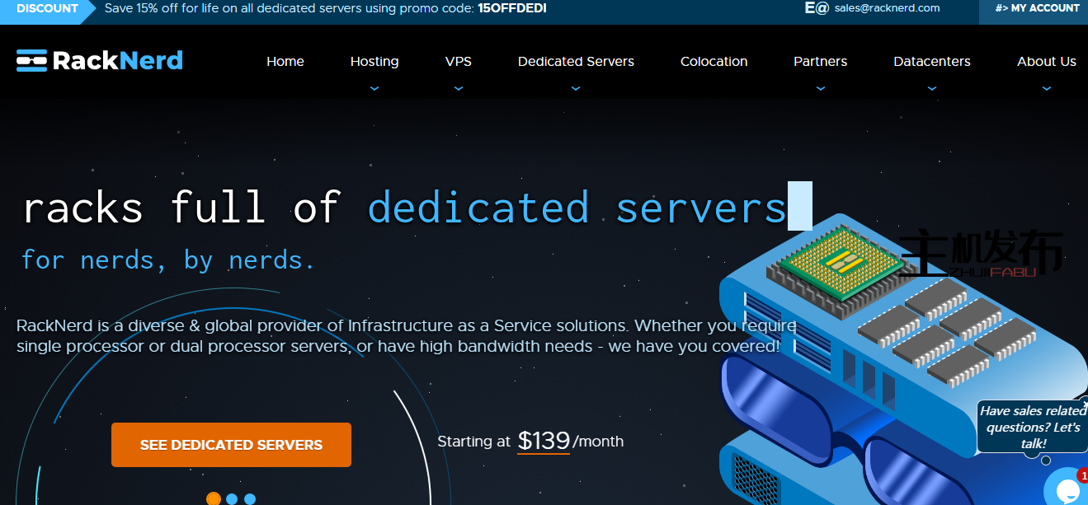Close the sales chat popup bubble
1088x505 pixels.
point(1084,402)
